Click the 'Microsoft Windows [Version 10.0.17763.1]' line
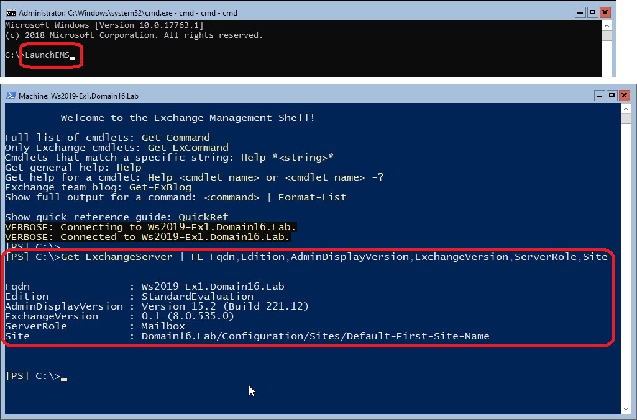Viewport: 637px width, 420px height. (104, 25)
